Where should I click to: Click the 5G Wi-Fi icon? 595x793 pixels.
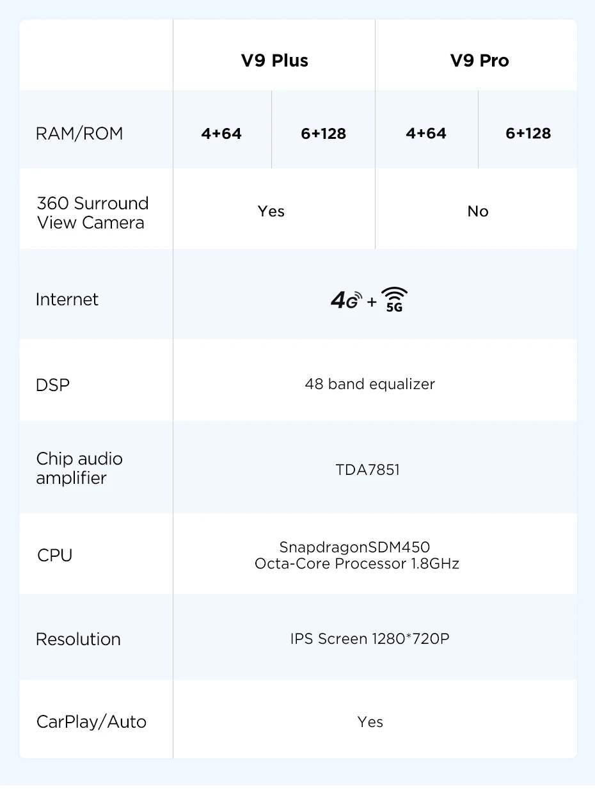point(394,300)
